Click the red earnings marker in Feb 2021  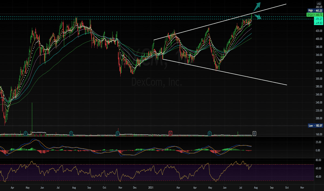[x=170, y=133]
